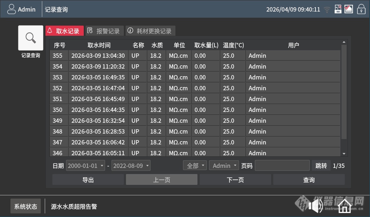Click the 用户 column header
370x217 pixels.
293,45
